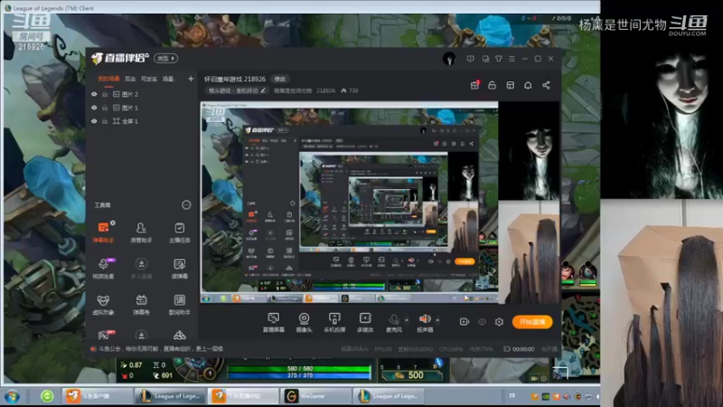The image size is (723, 407).
Task: Open the 歌词助手 tool
Action: click(x=179, y=304)
